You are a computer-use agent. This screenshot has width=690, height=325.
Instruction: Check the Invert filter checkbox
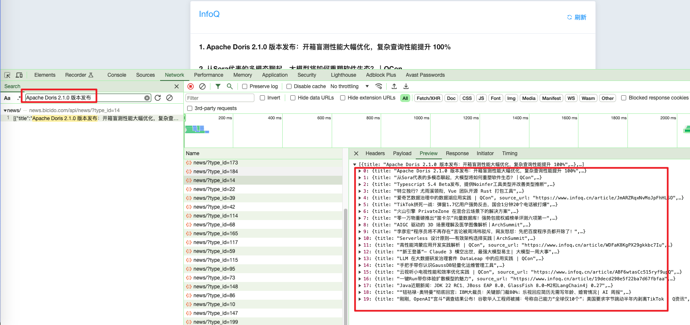pyautogui.click(x=262, y=98)
